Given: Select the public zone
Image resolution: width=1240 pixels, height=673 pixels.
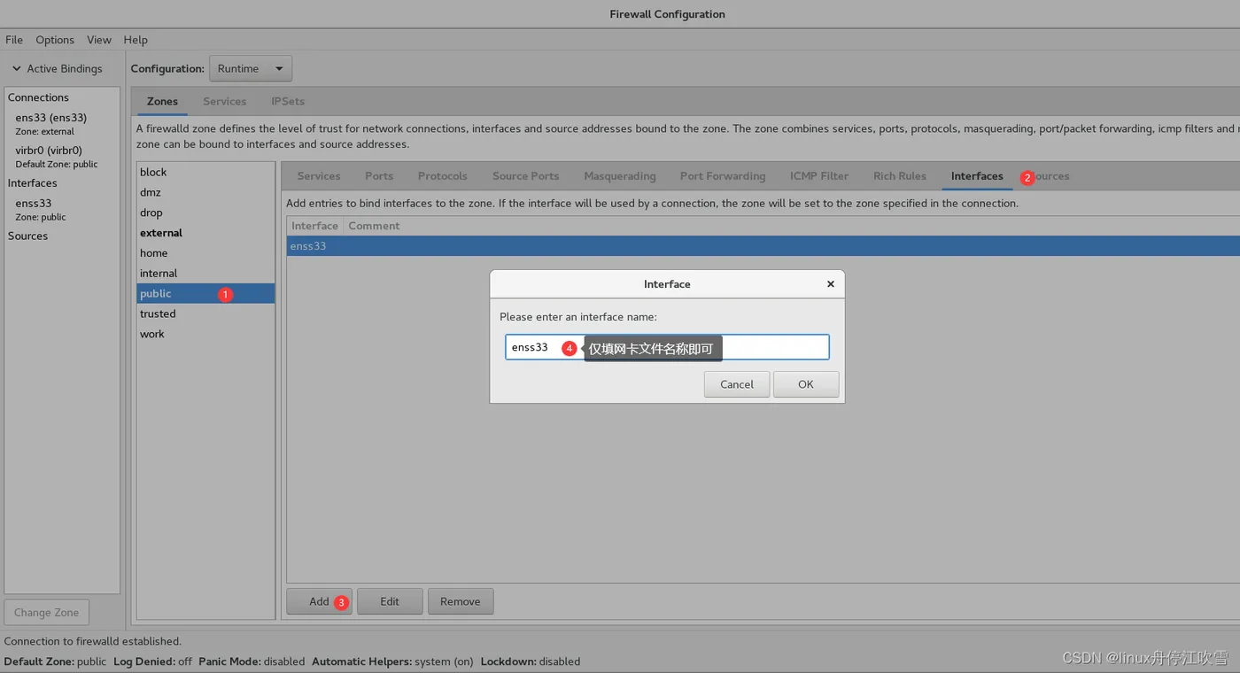Looking at the screenshot, I should (x=205, y=294).
